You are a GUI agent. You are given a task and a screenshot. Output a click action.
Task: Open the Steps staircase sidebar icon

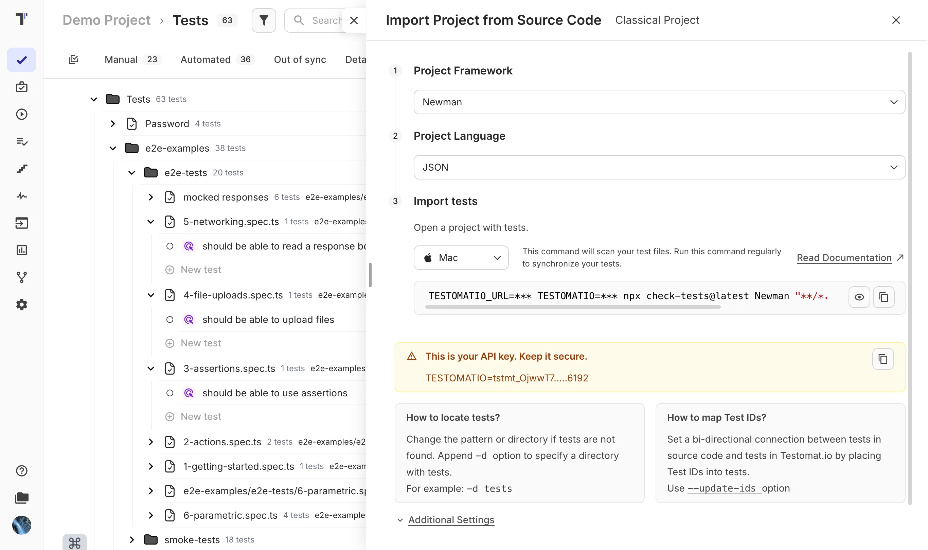[x=21, y=169]
